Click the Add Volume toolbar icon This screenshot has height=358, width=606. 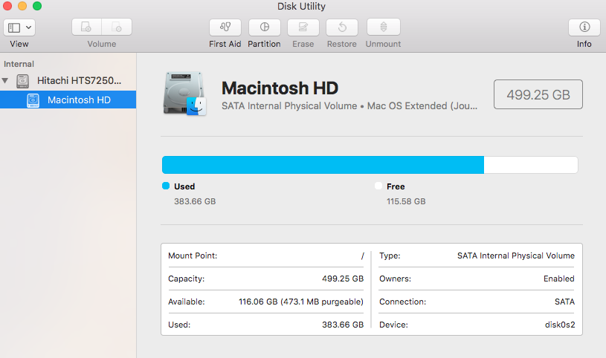(86, 27)
